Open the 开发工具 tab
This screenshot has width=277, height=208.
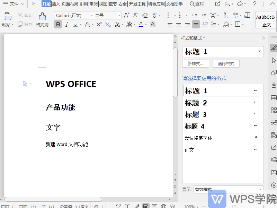[x=137, y=4]
